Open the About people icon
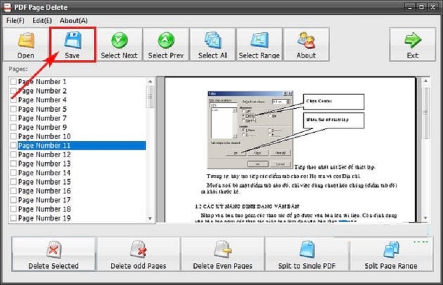Viewport: 443px width, 285px height. pos(306,40)
